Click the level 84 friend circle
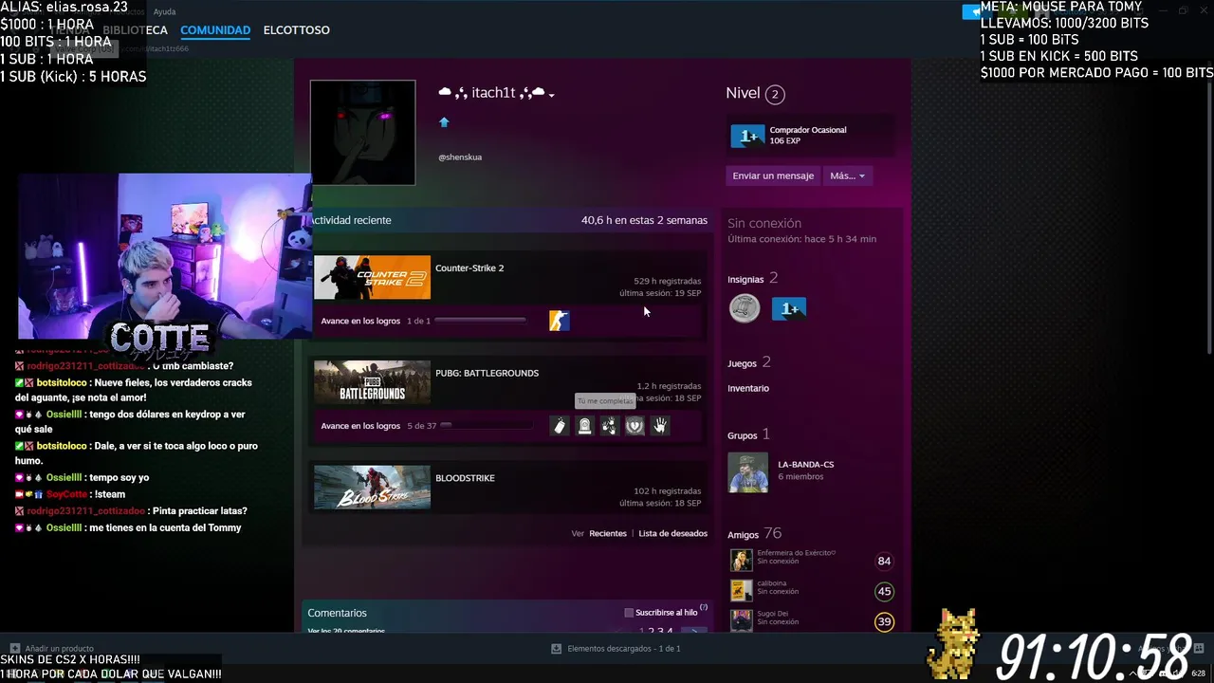 [x=884, y=561]
